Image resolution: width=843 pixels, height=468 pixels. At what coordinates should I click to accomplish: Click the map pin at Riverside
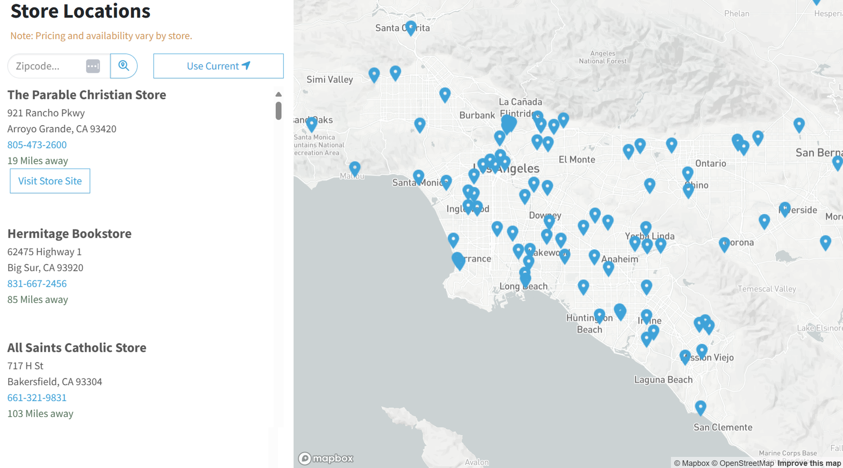coord(784,208)
